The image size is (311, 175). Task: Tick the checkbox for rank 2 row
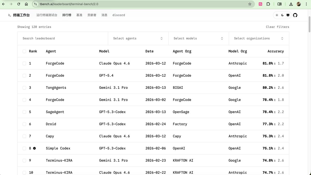pyautogui.click(x=24, y=76)
